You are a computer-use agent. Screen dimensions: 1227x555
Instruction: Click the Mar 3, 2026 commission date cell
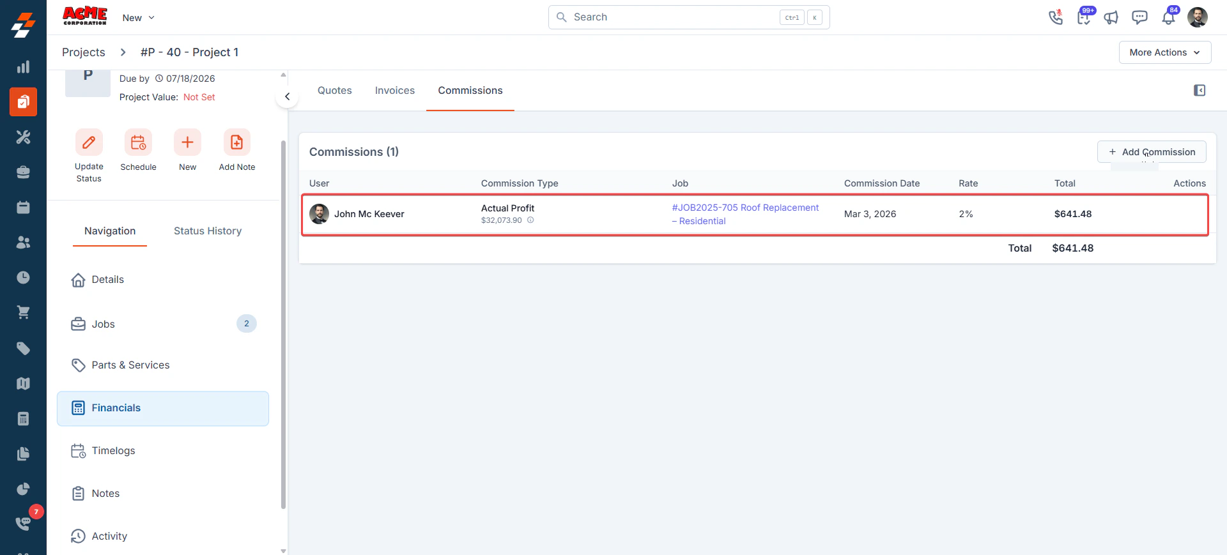coord(870,214)
